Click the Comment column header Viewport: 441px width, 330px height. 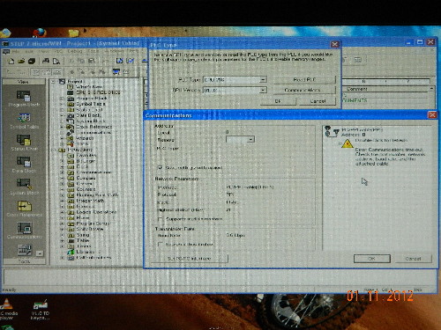tap(386, 89)
